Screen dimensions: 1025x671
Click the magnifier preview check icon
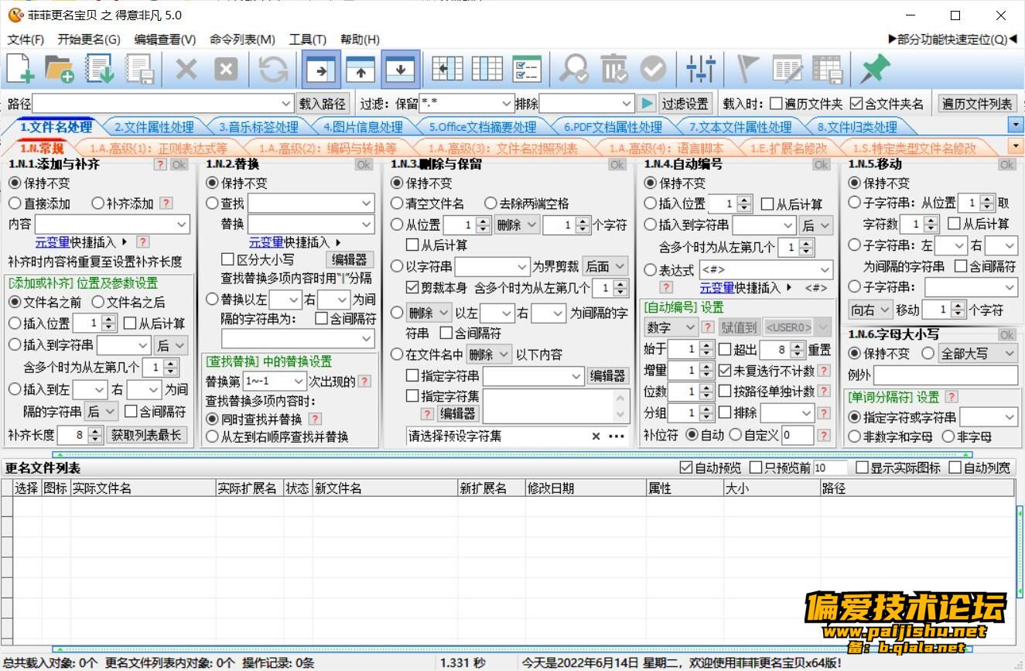[x=573, y=70]
